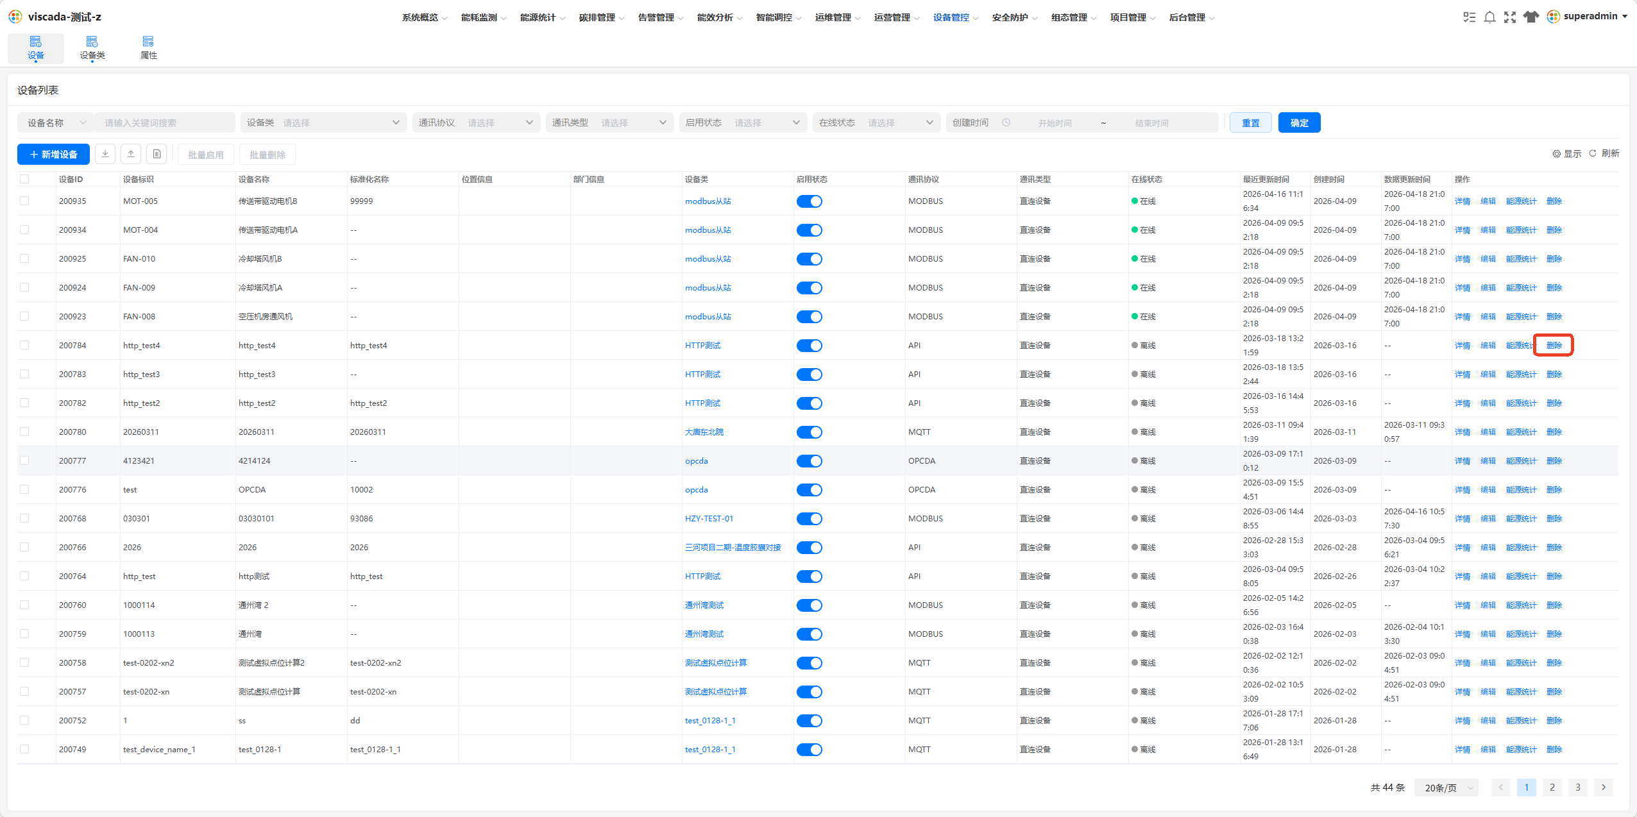Go to page 3
This screenshot has height=817, width=1637.
click(1578, 788)
